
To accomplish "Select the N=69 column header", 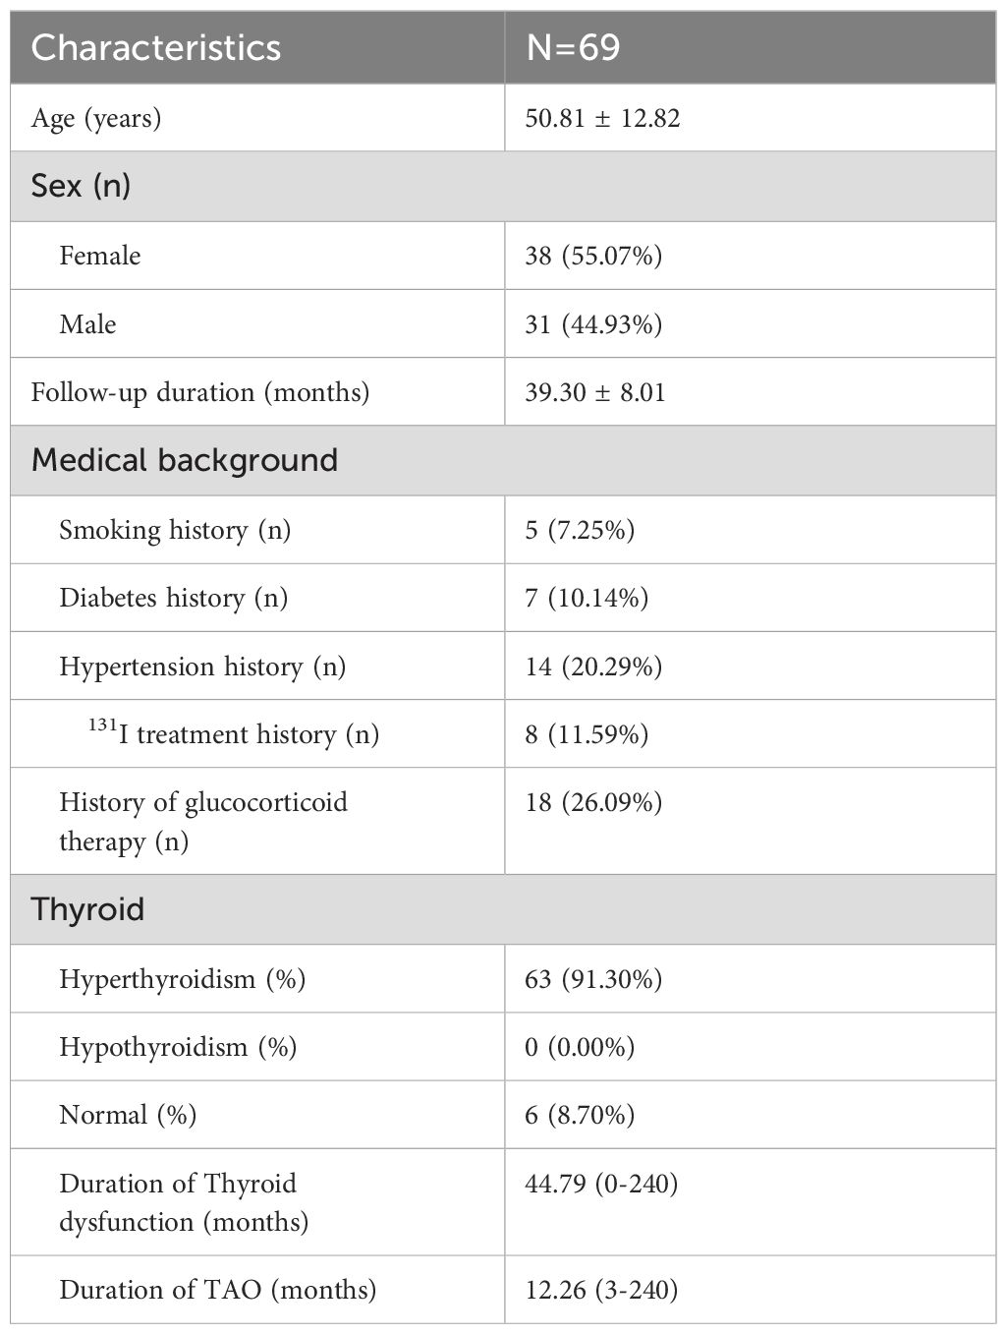I will [x=573, y=48].
